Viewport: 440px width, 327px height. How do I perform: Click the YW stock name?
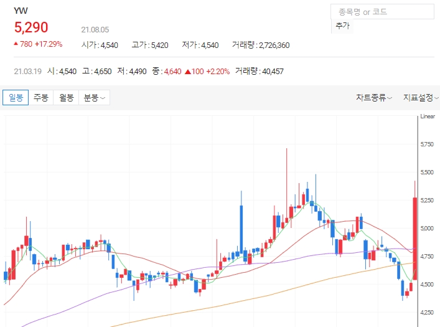pyautogui.click(x=21, y=11)
